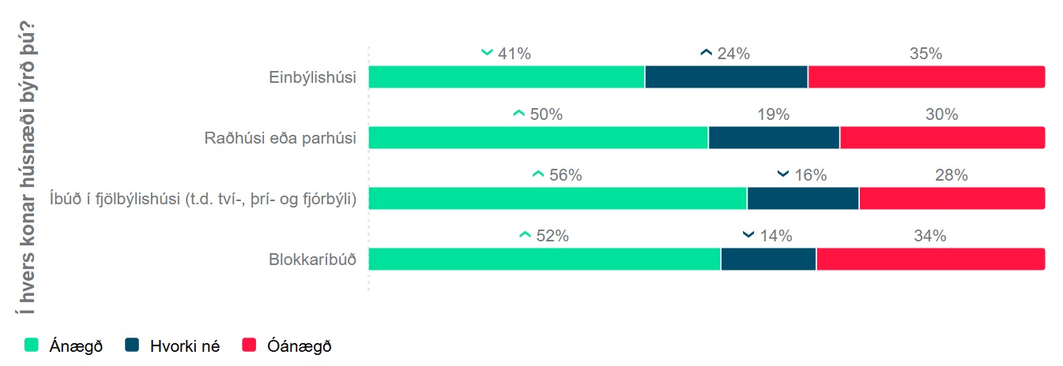Viewport: 1063px width, 366px height.
Task: Click the green Ánægð legend swatch
Action: tap(32, 345)
